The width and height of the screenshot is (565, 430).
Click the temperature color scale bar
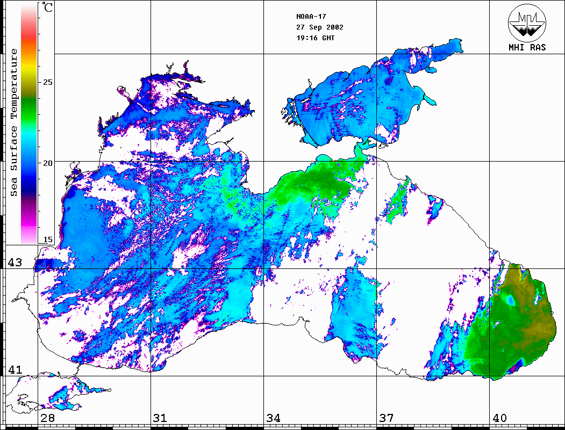[x=29, y=124]
